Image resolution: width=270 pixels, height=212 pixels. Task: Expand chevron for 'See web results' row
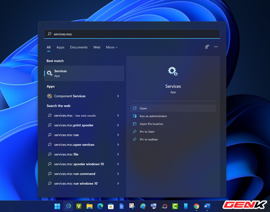(x=118, y=115)
